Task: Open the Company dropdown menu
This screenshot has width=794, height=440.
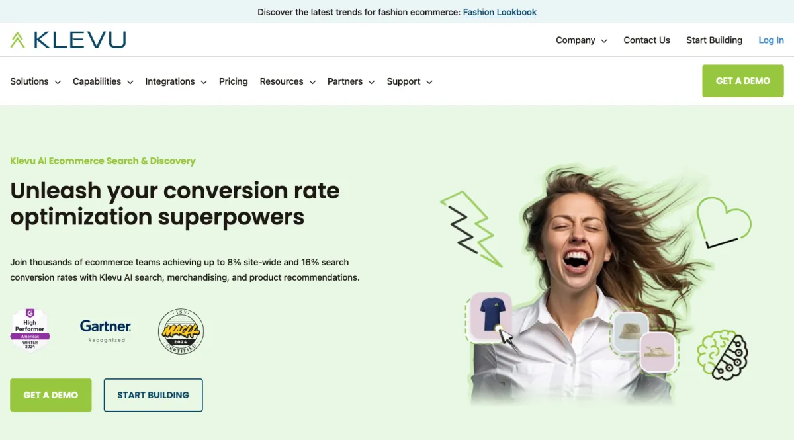Action: pyautogui.click(x=582, y=40)
